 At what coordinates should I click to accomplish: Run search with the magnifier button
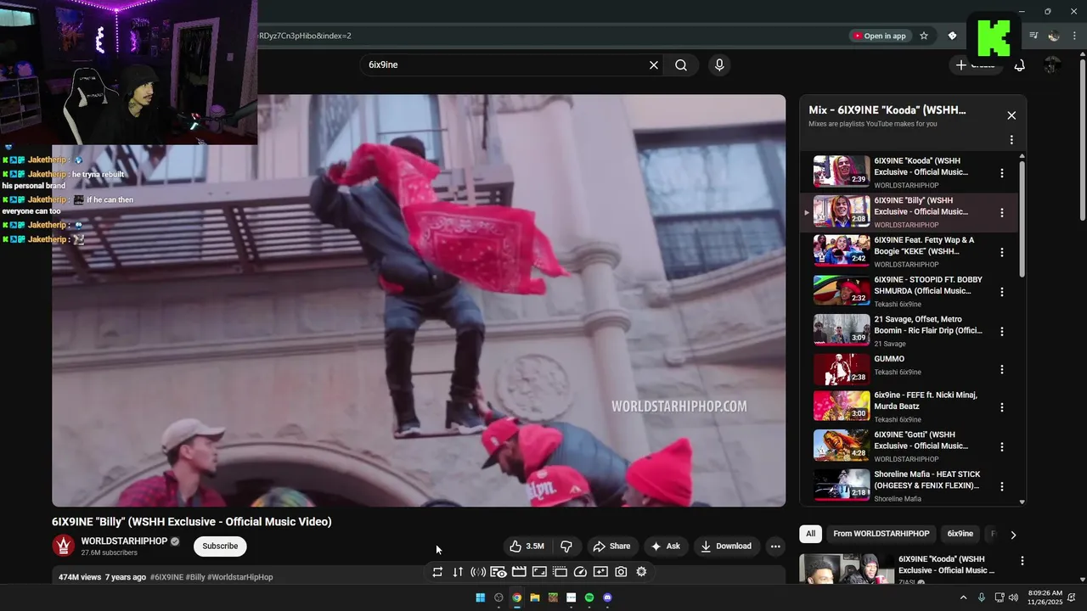point(681,65)
